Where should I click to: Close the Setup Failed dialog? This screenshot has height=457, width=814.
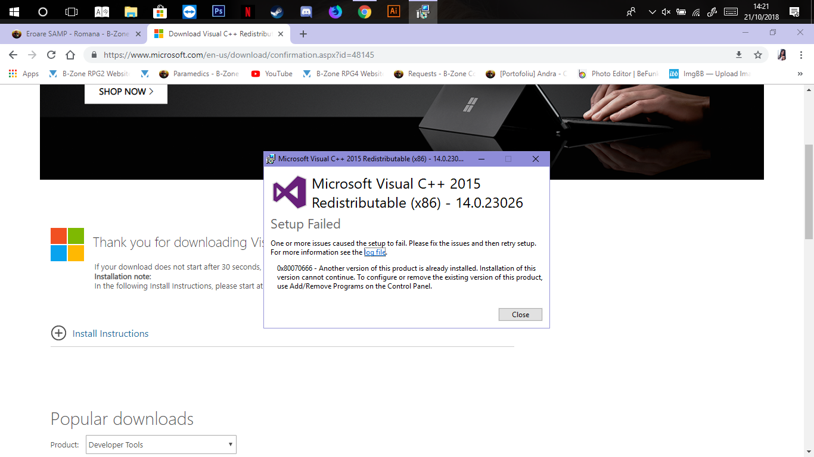click(520, 314)
